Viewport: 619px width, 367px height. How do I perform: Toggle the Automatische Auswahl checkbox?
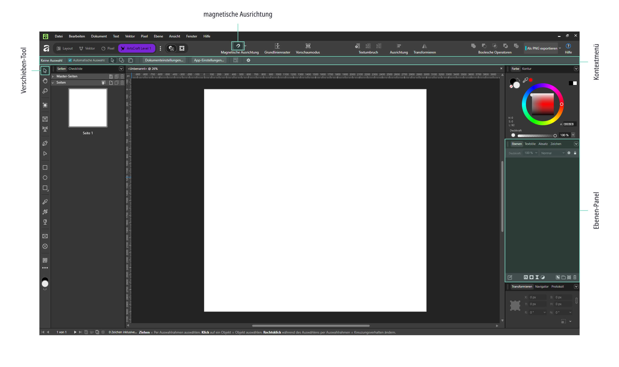click(70, 60)
